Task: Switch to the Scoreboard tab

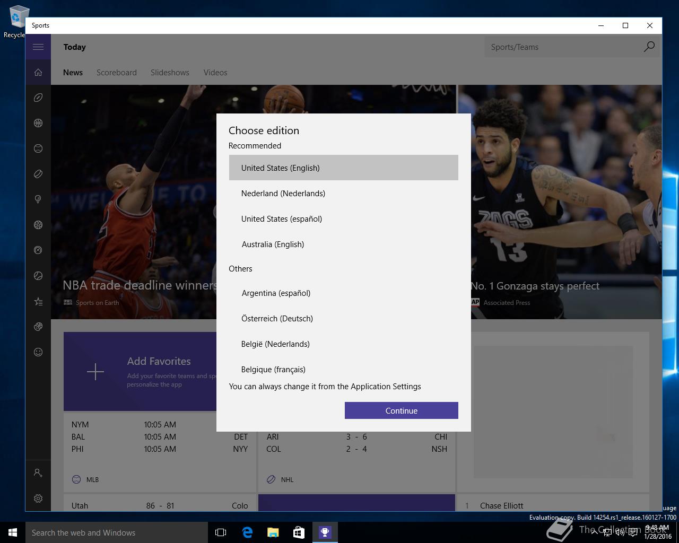Action: pos(117,73)
